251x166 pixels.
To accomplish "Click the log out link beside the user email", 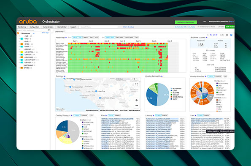I will click(x=232, y=22).
